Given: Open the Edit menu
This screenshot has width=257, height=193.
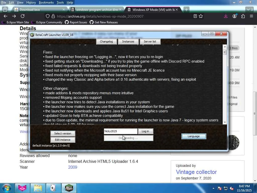Looking at the screenshot, I should click(x=11, y=3).
